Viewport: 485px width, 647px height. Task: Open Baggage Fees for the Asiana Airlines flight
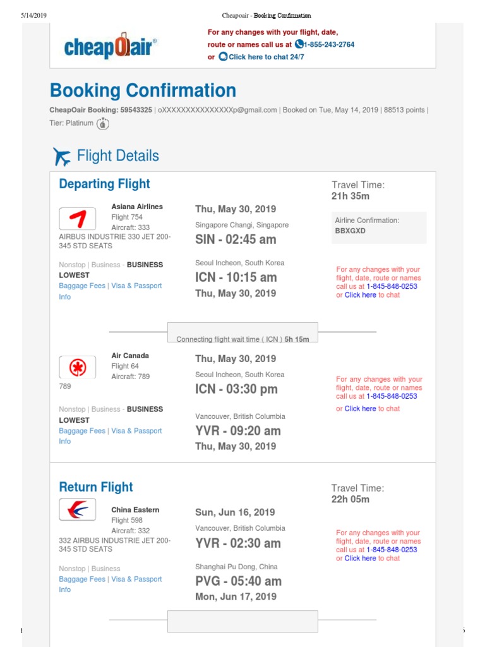tap(82, 286)
